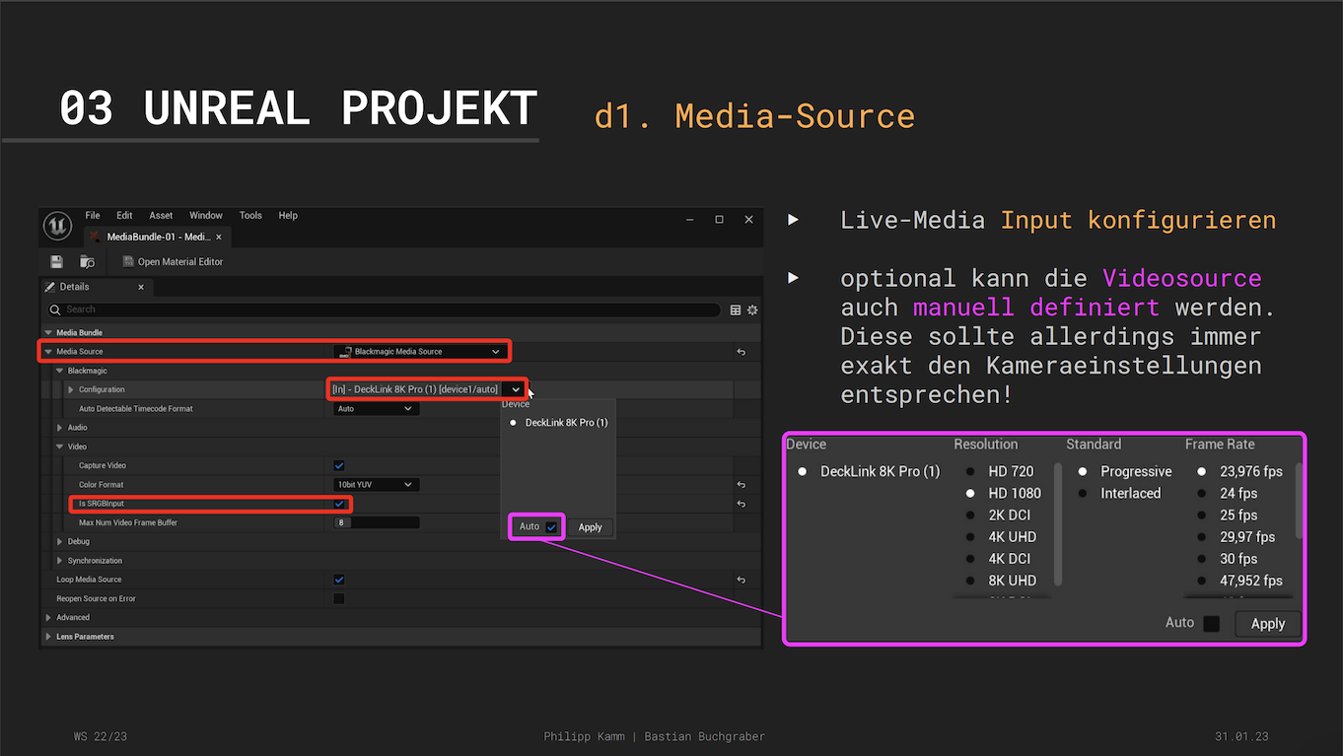Reset Color Format with the revert arrow
Viewport: 1343px width, 756px height.
click(741, 485)
